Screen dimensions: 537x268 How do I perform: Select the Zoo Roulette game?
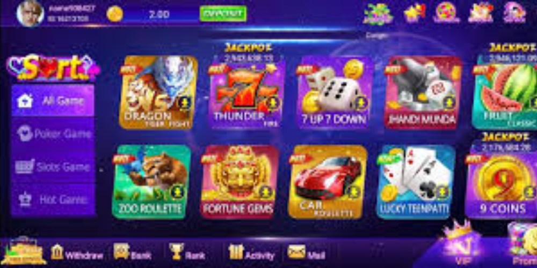pos(151,182)
